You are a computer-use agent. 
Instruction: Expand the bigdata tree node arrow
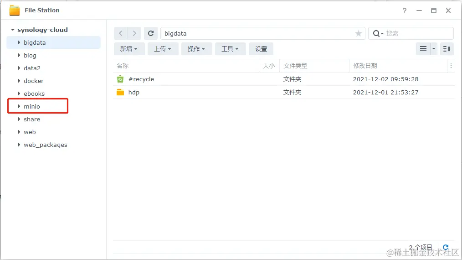(x=19, y=42)
